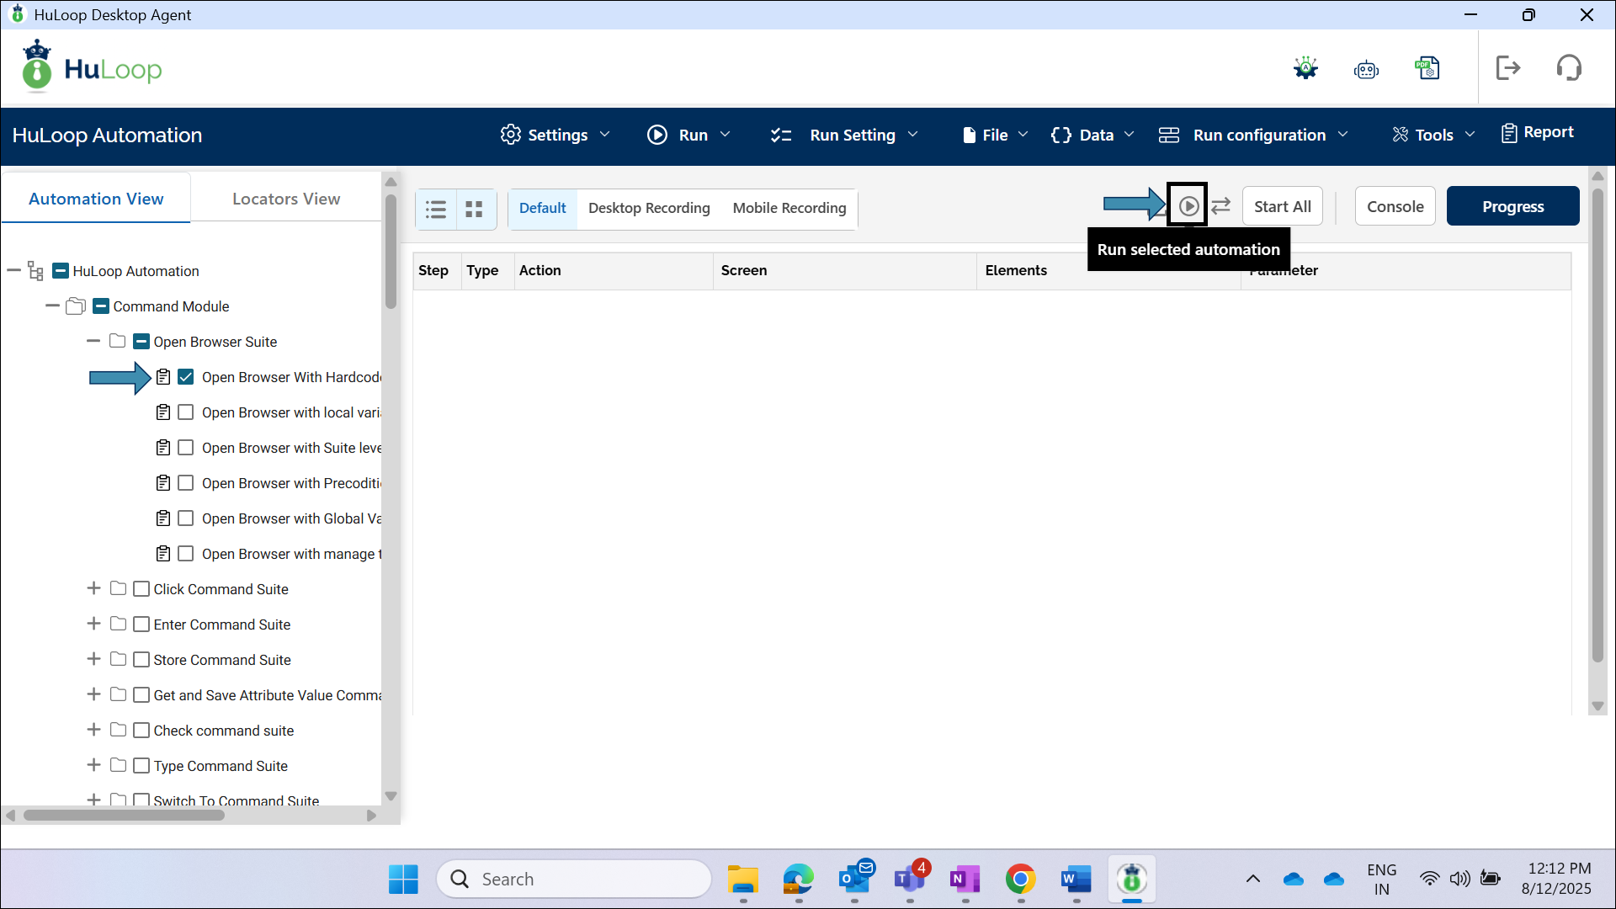This screenshot has width=1616, height=909.
Task: Click the headset support icon
Action: tap(1569, 68)
